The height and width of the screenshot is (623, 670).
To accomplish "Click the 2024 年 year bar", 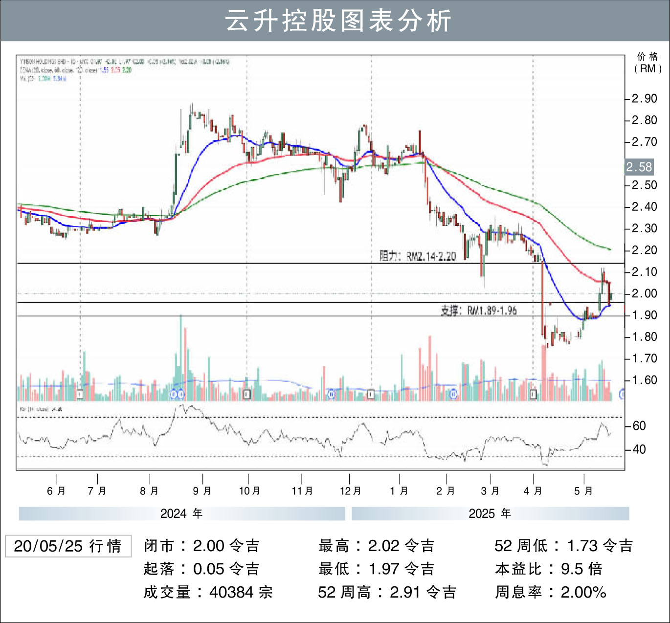I will (x=181, y=513).
